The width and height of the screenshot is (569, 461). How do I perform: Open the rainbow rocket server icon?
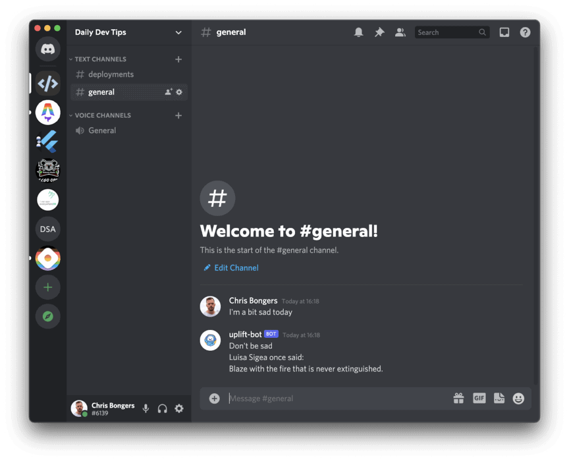pos(47,113)
